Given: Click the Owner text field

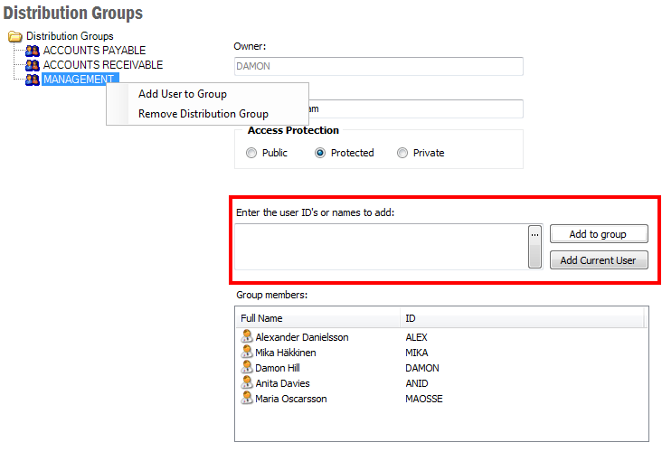Looking at the screenshot, I should (379, 66).
